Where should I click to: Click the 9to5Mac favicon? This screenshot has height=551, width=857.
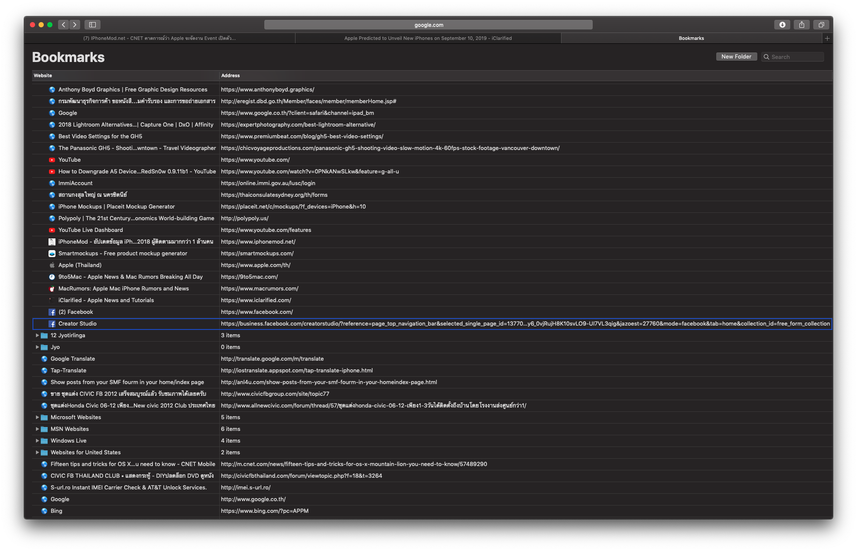pyautogui.click(x=52, y=277)
